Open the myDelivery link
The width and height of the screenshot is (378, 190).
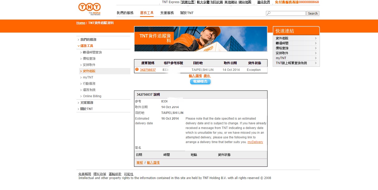pos(255,142)
